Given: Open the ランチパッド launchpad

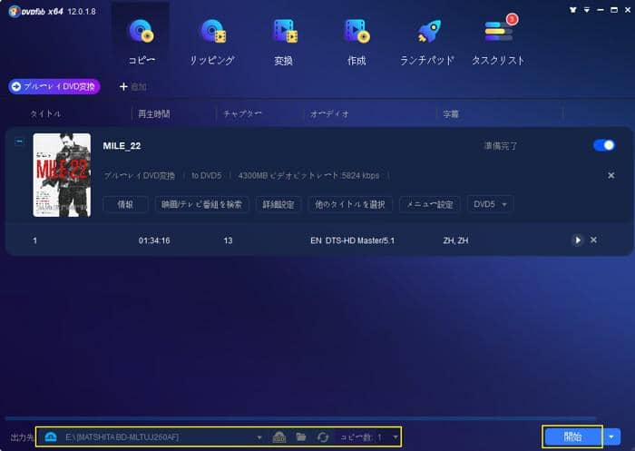Looking at the screenshot, I should [x=427, y=42].
